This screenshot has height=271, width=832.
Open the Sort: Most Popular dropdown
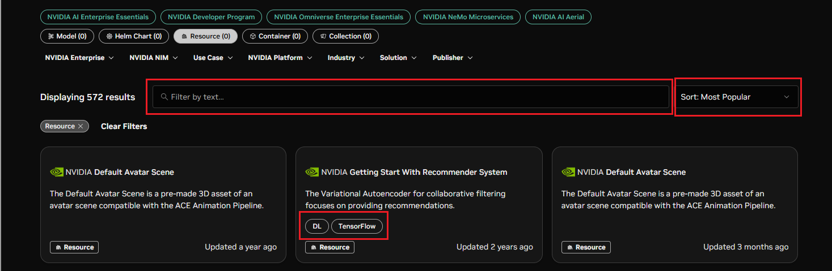pos(737,97)
